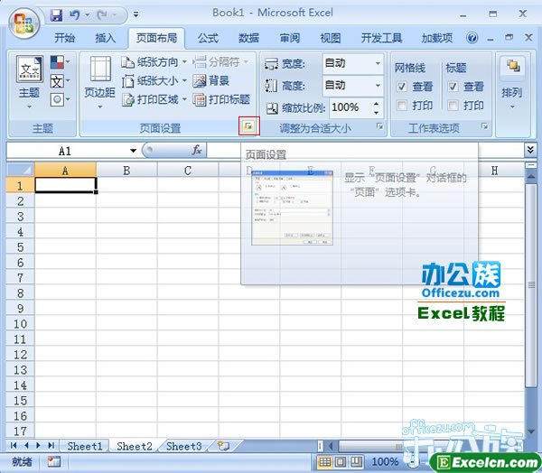Image resolution: width=542 pixels, height=473 pixels.
Task: Open 打印区域 print area dropdown
Action: pos(154,100)
